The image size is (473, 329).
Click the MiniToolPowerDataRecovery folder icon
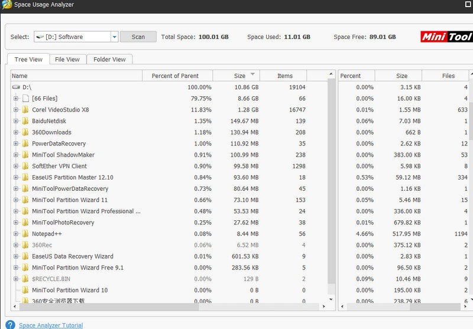[x=25, y=188]
